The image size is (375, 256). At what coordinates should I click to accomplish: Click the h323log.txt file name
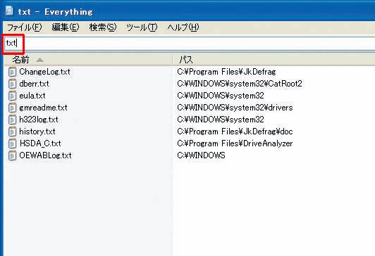point(39,120)
